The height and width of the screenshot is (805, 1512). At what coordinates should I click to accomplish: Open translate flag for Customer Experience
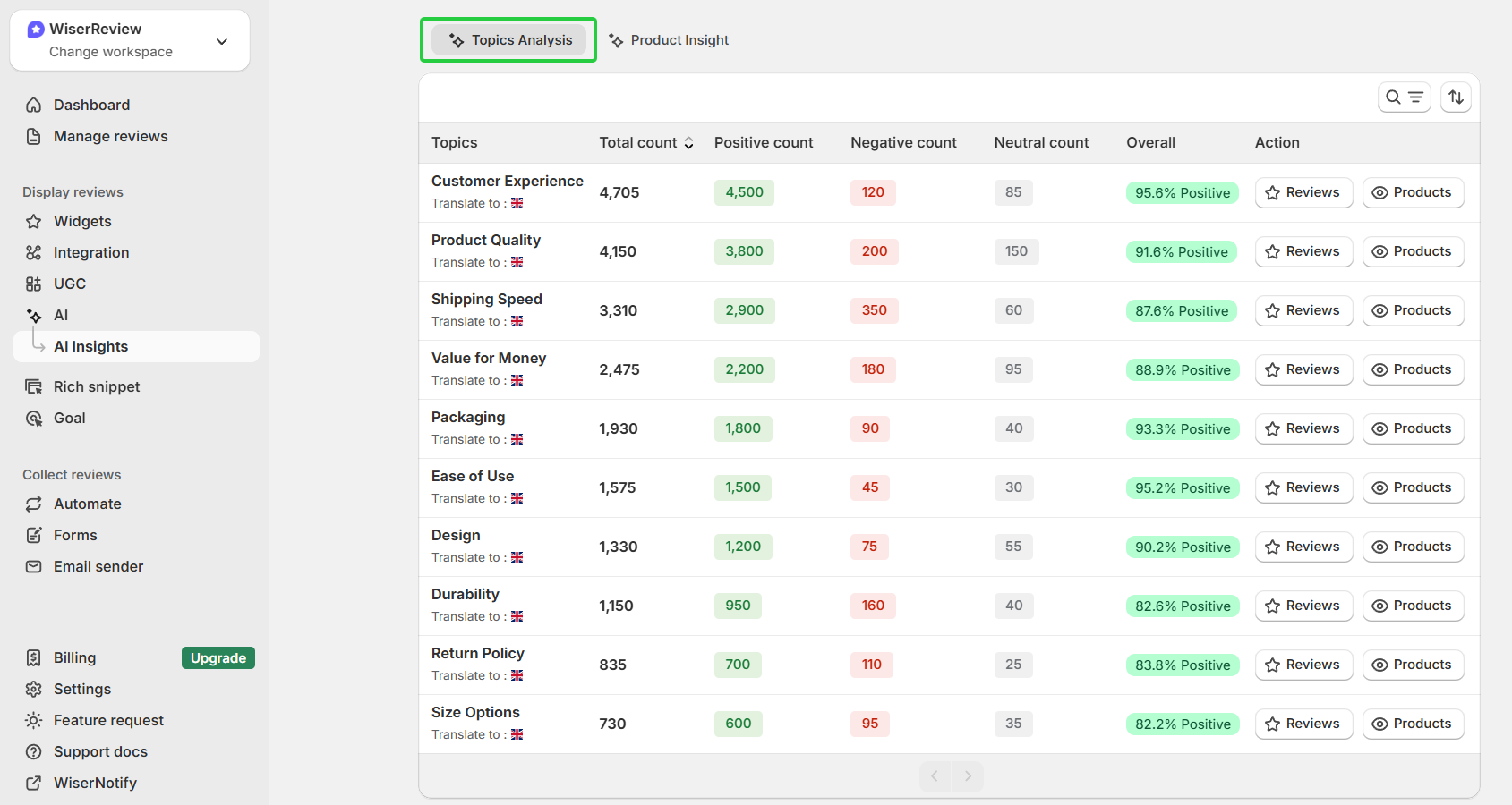click(x=517, y=203)
